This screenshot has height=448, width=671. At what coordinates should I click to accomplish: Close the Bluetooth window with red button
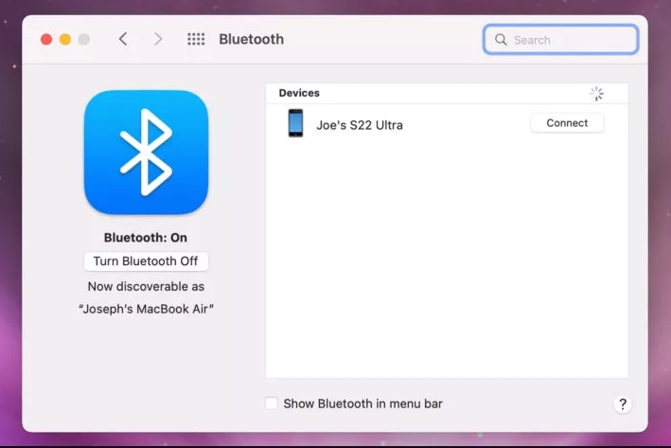[x=46, y=40]
